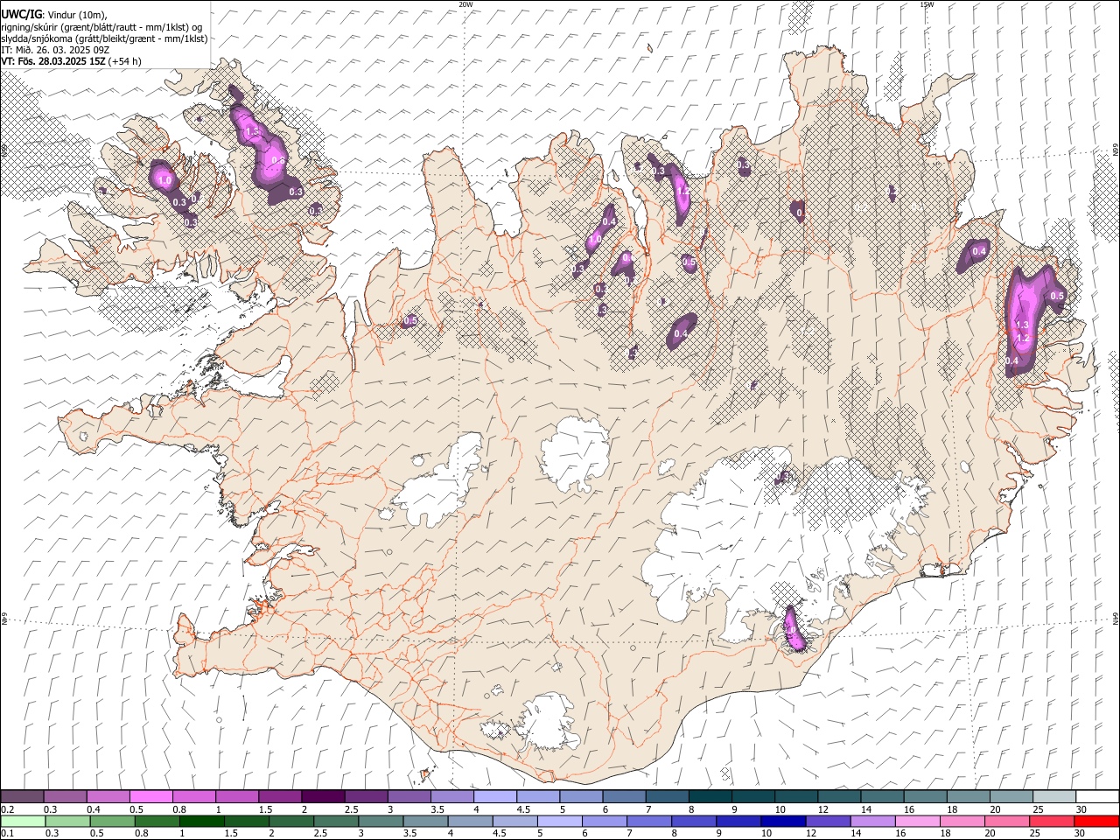Click the dark green 1 swatch in bottom legend row

tap(201, 821)
